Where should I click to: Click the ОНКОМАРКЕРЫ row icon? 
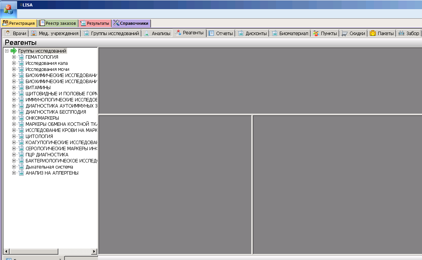coord(21,118)
